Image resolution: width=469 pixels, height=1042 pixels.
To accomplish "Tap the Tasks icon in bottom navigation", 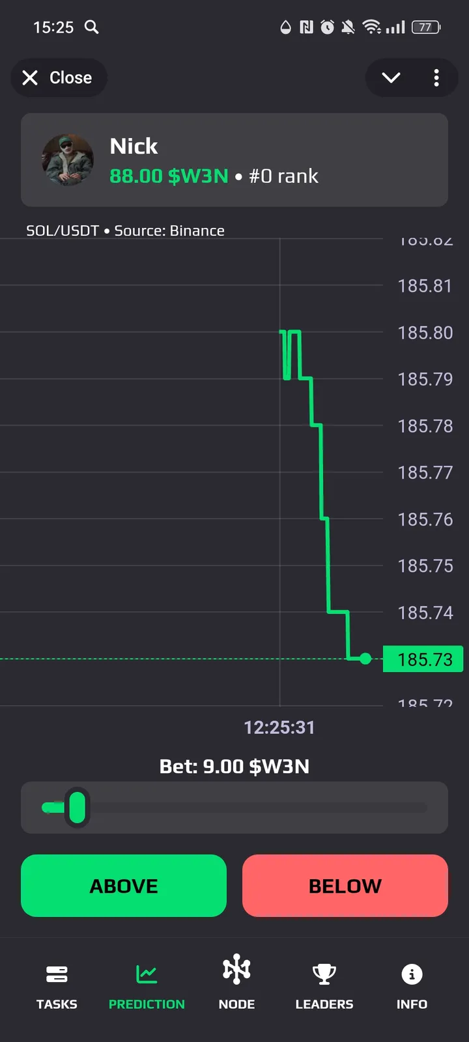I will (57, 974).
